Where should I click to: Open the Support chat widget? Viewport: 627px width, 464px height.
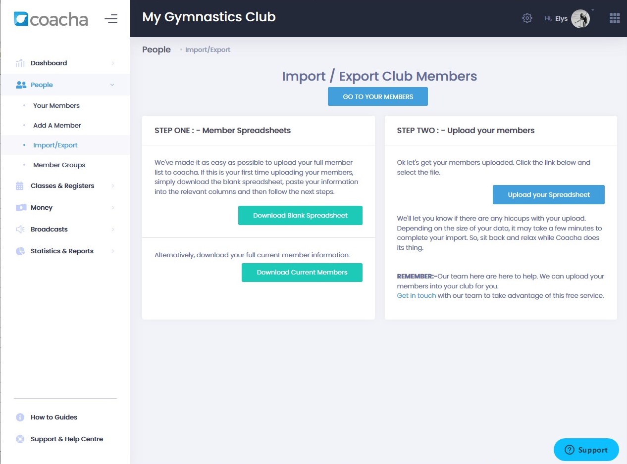[x=586, y=450]
